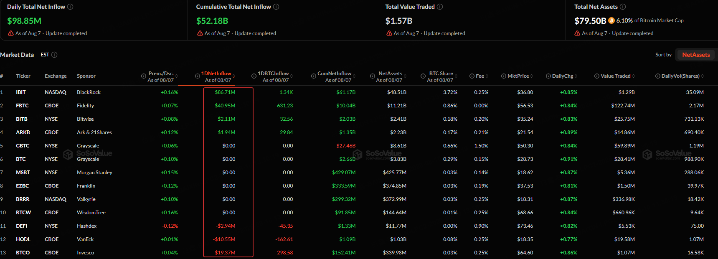Click the Ticker column header

[x=23, y=76]
